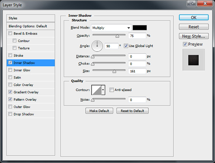
Task: Open the Styles section
Action: click(31, 18)
